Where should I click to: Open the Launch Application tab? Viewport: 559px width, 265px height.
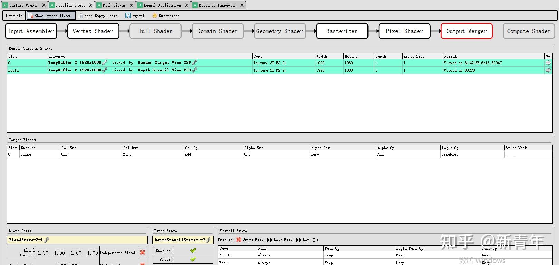coord(162,5)
